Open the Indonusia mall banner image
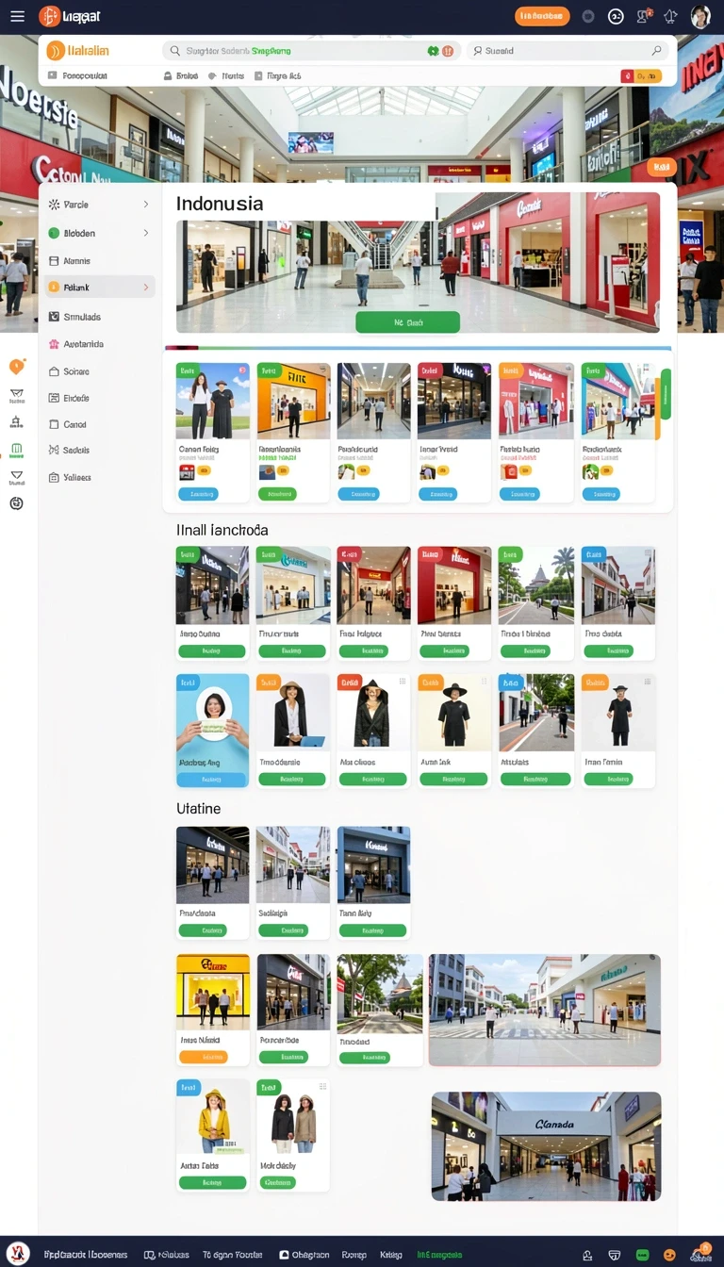This screenshot has height=1267, width=724. [x=418, y=262]
